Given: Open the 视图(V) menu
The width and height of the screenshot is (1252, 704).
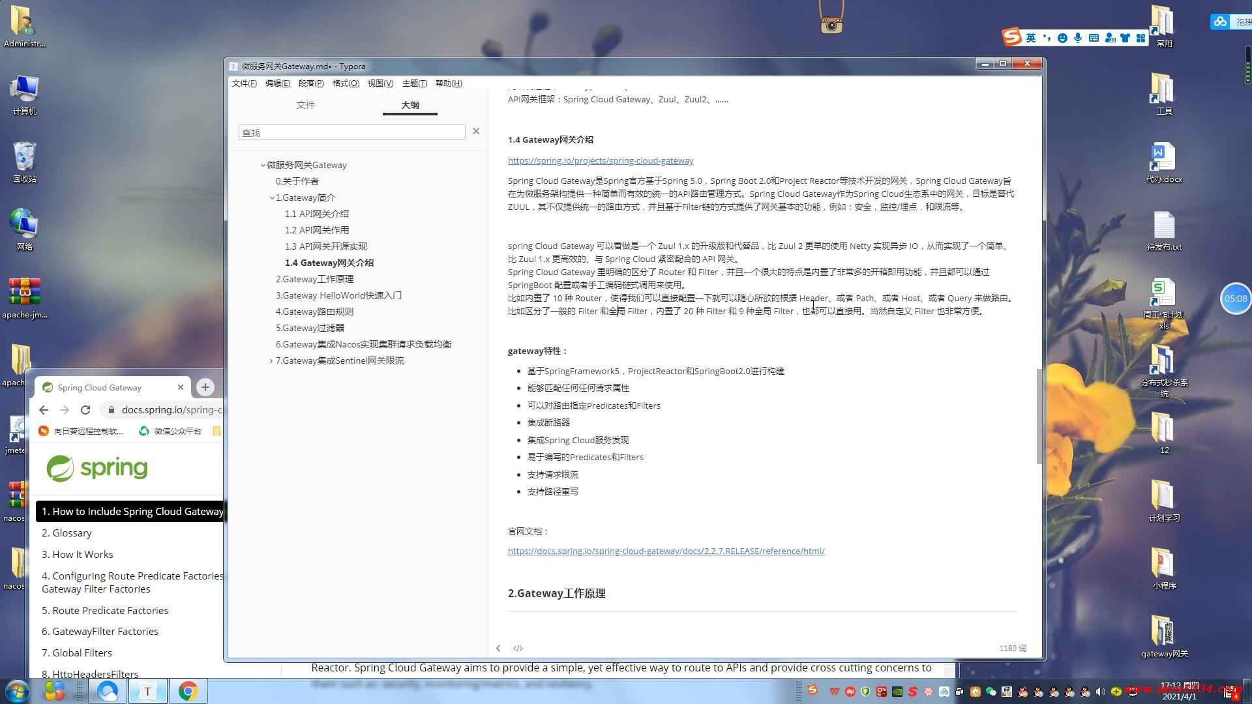Looking at the screenshot, I should tap(380, 83).
